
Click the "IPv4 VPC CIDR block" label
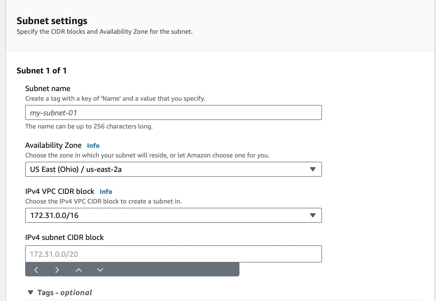60,191
